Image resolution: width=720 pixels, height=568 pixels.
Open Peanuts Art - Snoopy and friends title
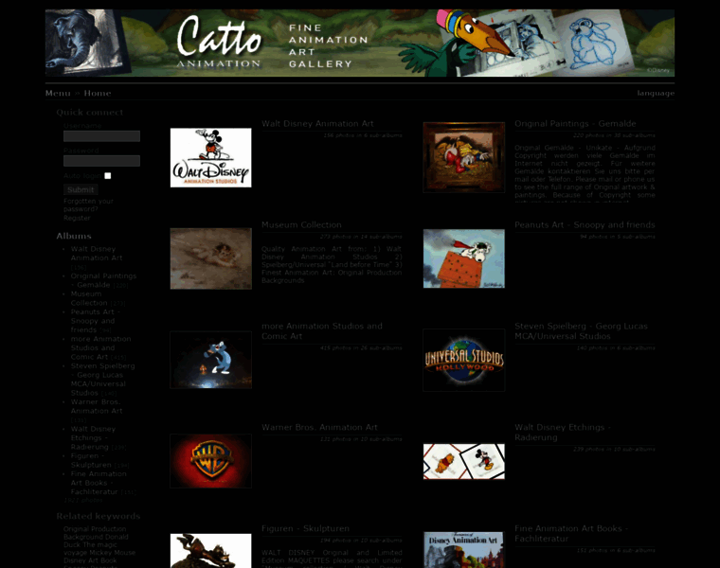point(585,224)
